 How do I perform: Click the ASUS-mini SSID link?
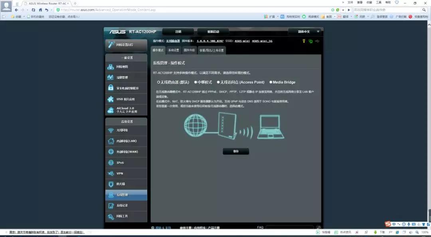242,41
